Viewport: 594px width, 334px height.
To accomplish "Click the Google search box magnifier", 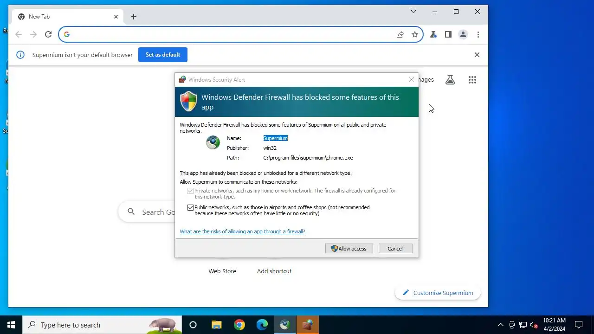I will [131, 212].
